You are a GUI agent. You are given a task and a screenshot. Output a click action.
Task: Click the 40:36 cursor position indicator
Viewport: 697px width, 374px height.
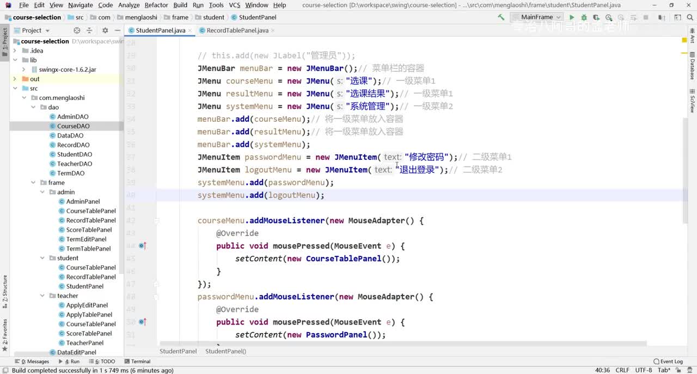(602, 370)
